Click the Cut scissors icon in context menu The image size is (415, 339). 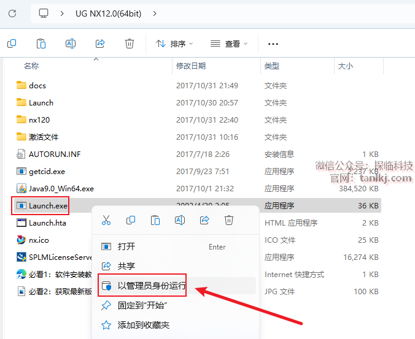[x=106, y=220]
